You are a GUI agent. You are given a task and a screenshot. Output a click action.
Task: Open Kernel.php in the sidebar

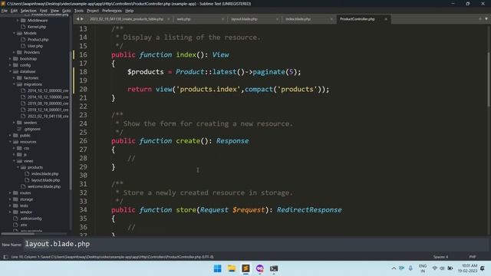tap(37, 27)
